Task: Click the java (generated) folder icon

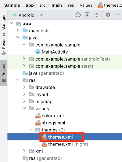Action: 25,73
